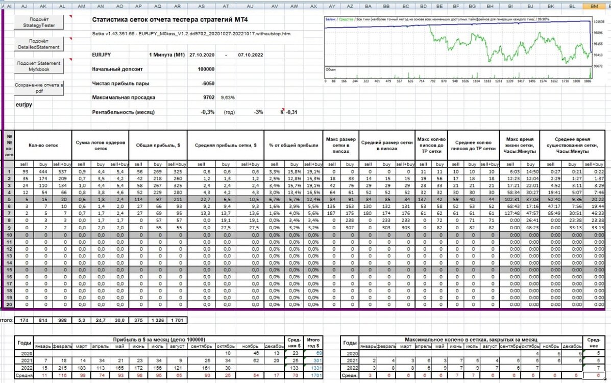This screenshot has width=611, height=383.
Task: Select 'Максимальное колено в сетках, закрытых за месяц' header
Action: click(471, 339)
